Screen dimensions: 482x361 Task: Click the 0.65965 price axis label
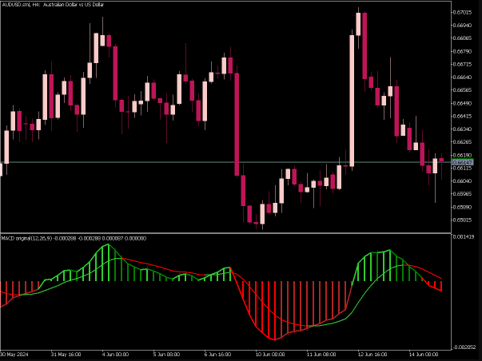[463, 194]
